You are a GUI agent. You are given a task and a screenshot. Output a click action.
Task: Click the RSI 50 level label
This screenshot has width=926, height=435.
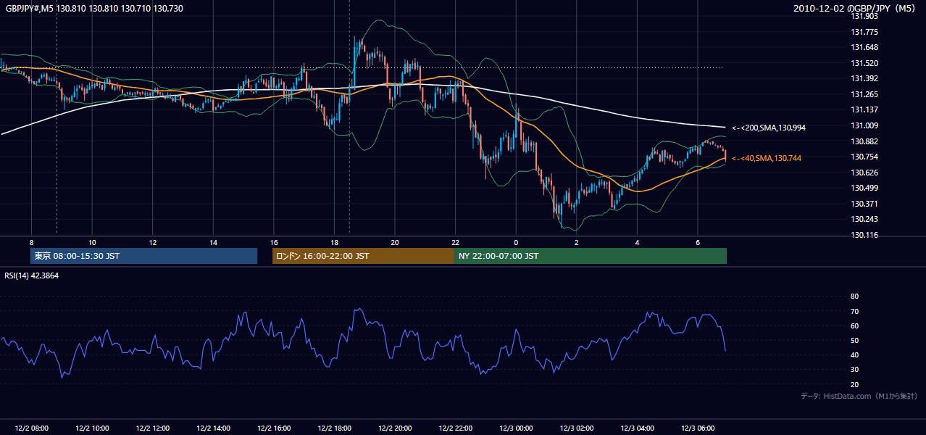coord(854,340)
